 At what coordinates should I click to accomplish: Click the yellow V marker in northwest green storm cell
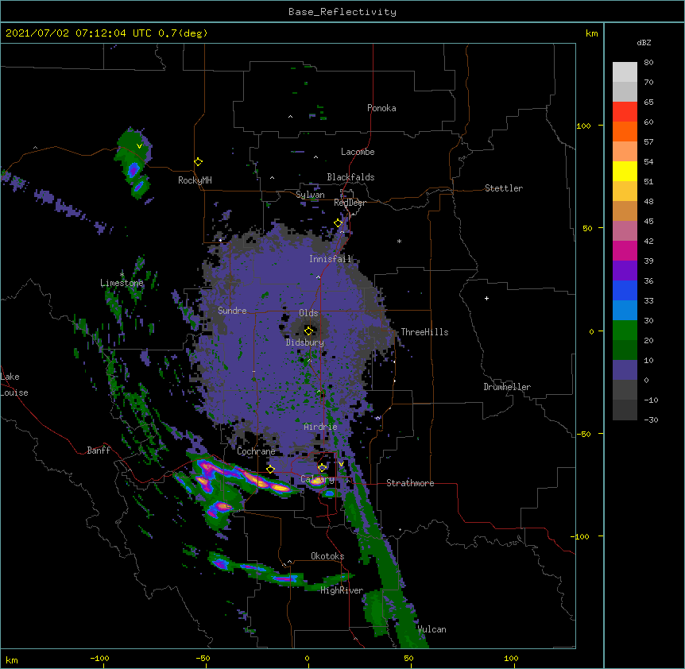(x=139, y=146)
